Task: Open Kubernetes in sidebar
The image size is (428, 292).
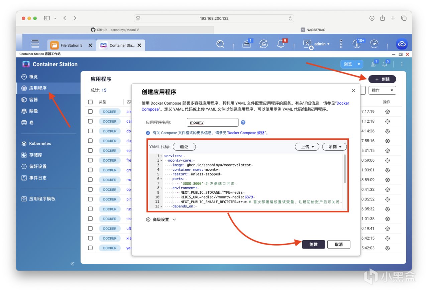Action: (x=48, y=144)
